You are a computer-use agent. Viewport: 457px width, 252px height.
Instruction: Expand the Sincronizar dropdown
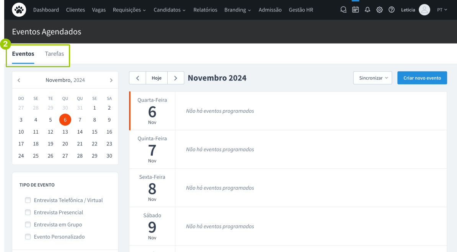coord(373,78)
